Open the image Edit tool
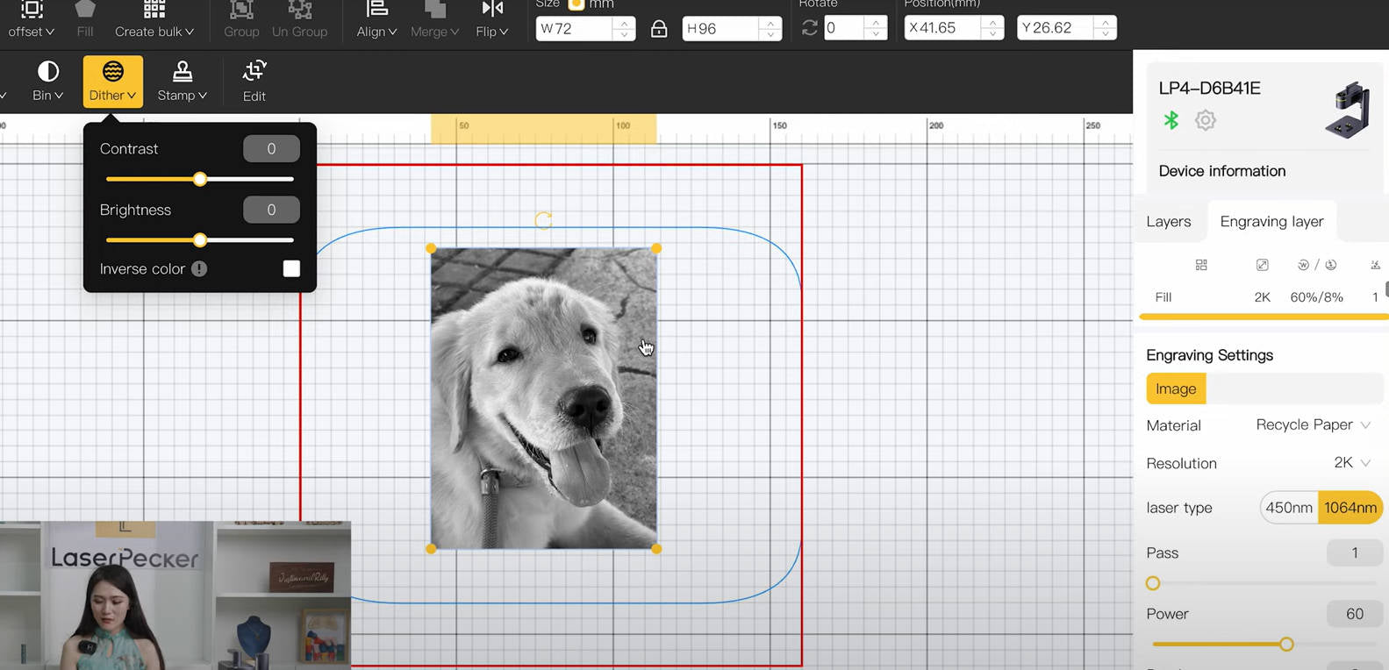This screenshot has height=670, width=1389. point(254,81)
